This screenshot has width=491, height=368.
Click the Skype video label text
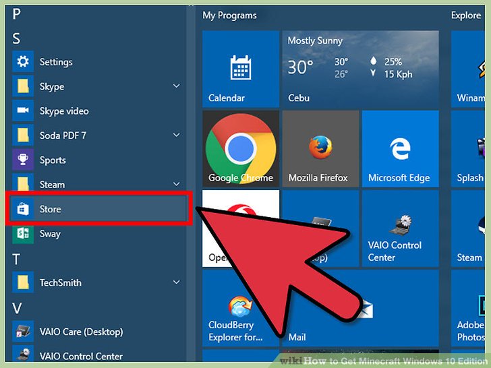click(x=64, y=111)
